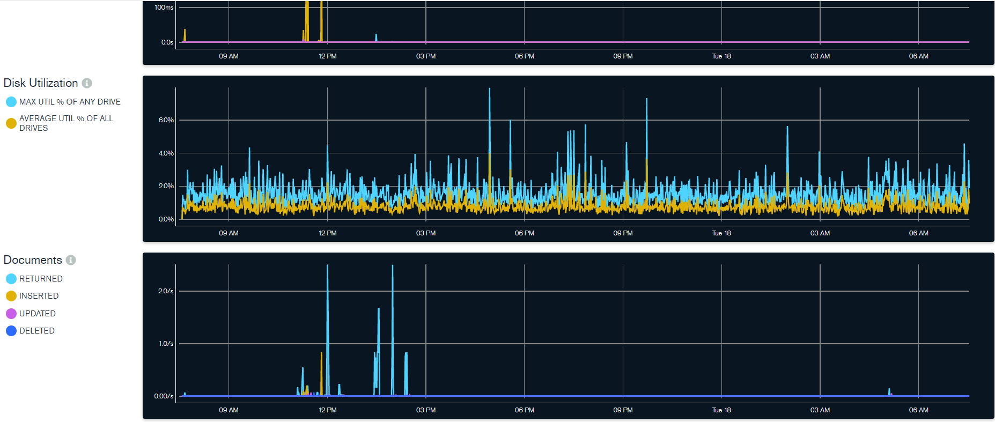Click 12 PM time label under Disk Utilization chart
Screen dimensions: 995x422
(x=328, y=233)
